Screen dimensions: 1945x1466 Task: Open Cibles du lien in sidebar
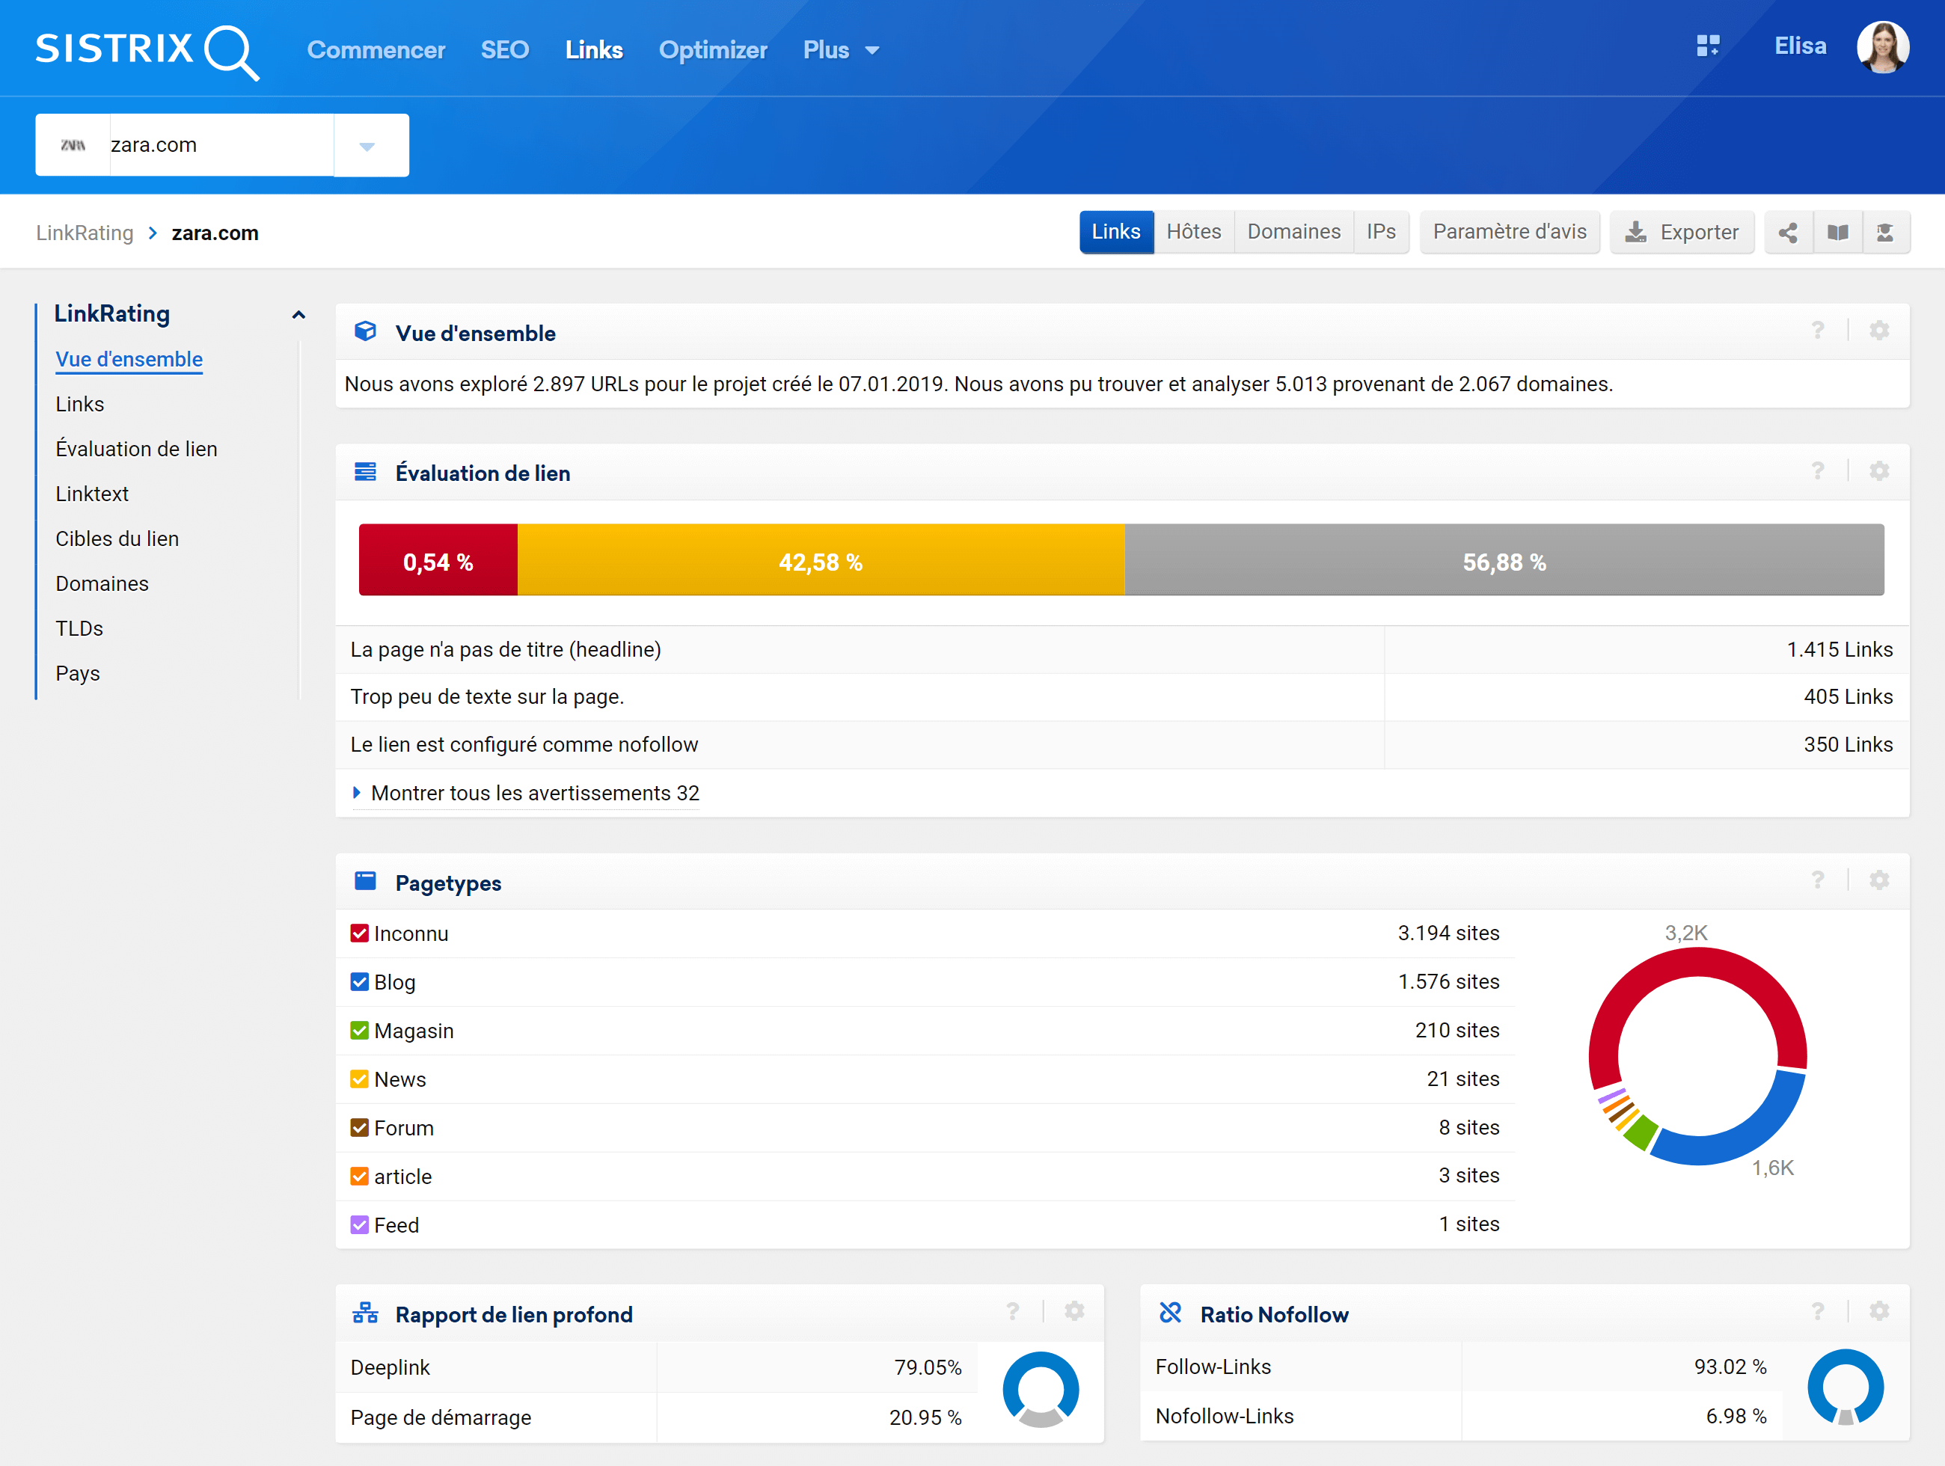tap(117, 539)
